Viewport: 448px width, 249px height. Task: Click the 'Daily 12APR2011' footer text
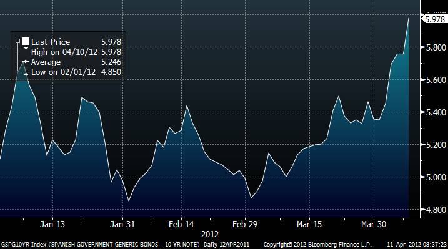[227, 245]
